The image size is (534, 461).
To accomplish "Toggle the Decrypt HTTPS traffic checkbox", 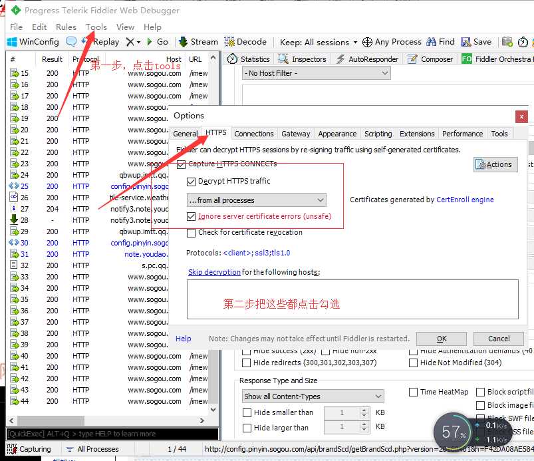I will [191, 182].
